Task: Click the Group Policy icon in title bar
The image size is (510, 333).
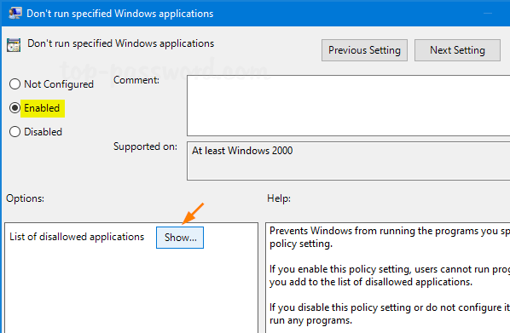Action: coord(15,13)
